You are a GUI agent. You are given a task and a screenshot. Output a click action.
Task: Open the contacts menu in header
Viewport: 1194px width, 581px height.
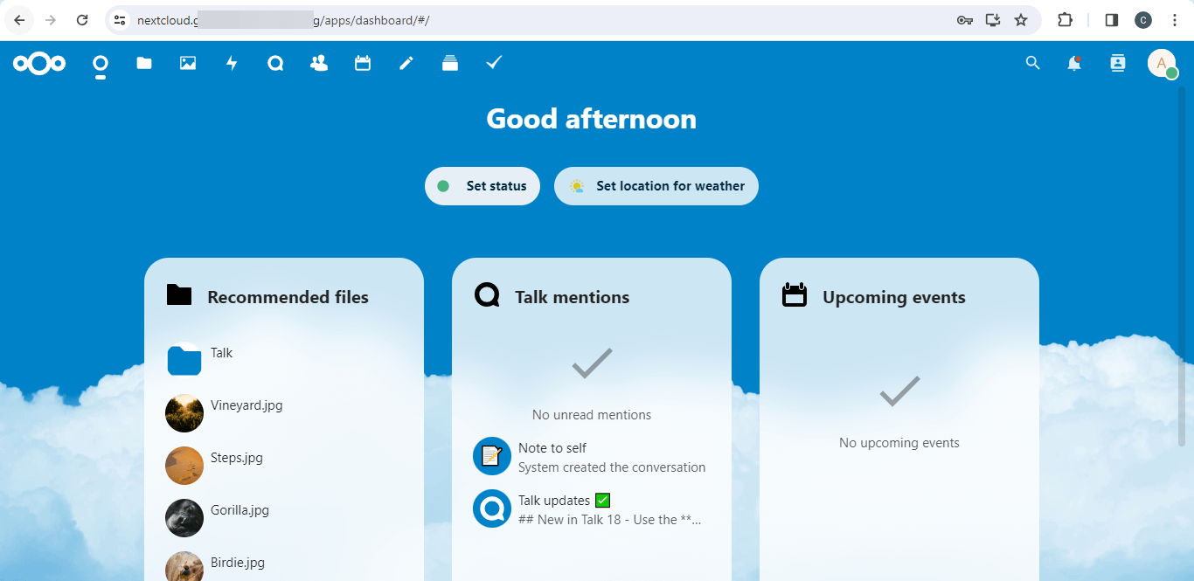1117,63
